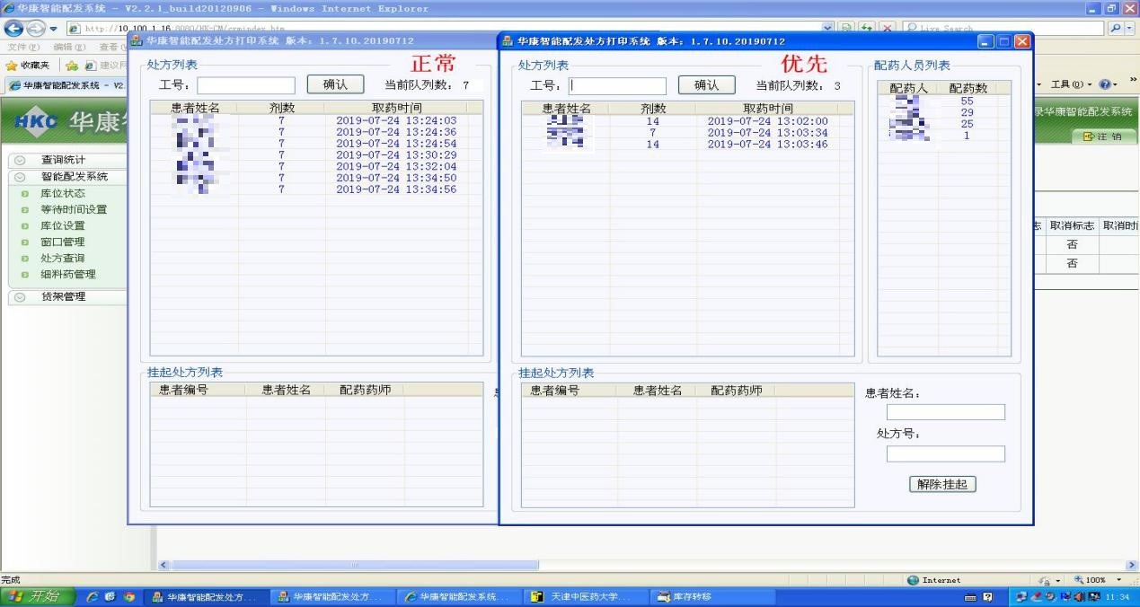Open 处方查询 in the sidebar
Viewport: 1140px width, 607px height.
63,258
